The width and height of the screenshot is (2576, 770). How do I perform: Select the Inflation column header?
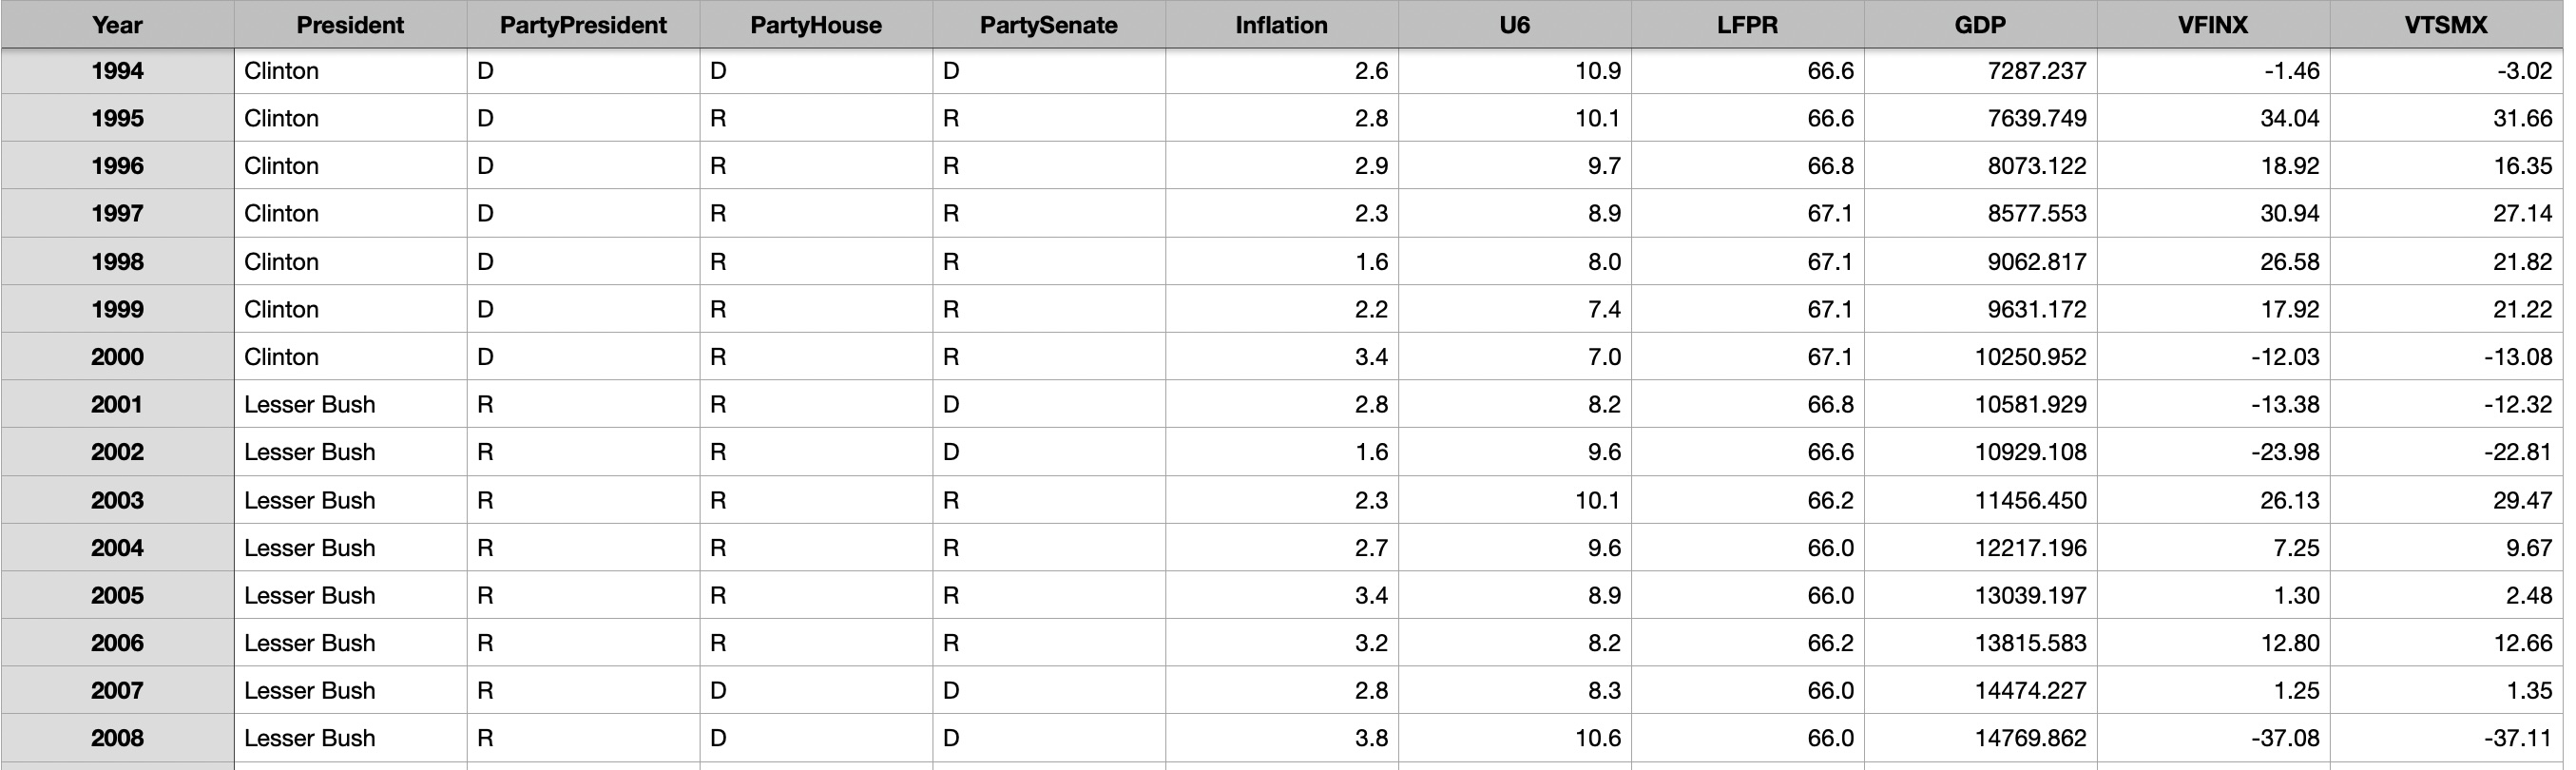1282,24
